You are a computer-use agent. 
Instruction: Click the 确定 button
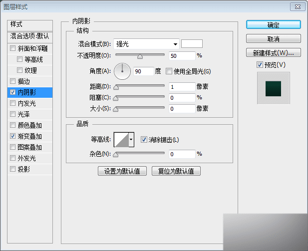[x=273, y=25]
